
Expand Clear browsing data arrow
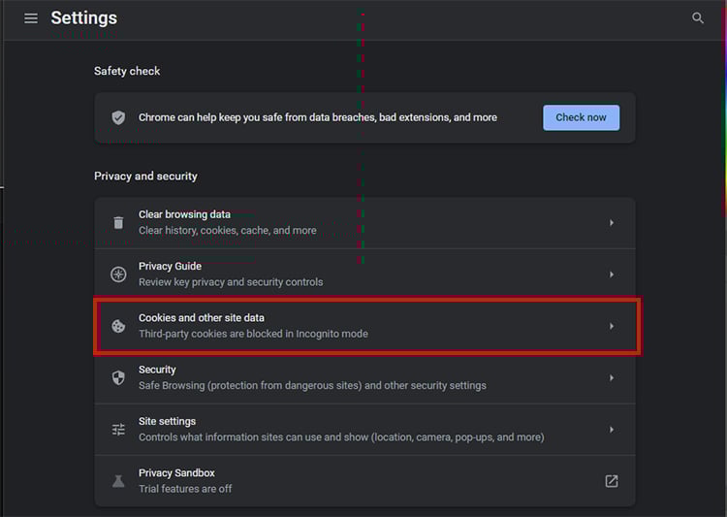coord(612,223)
